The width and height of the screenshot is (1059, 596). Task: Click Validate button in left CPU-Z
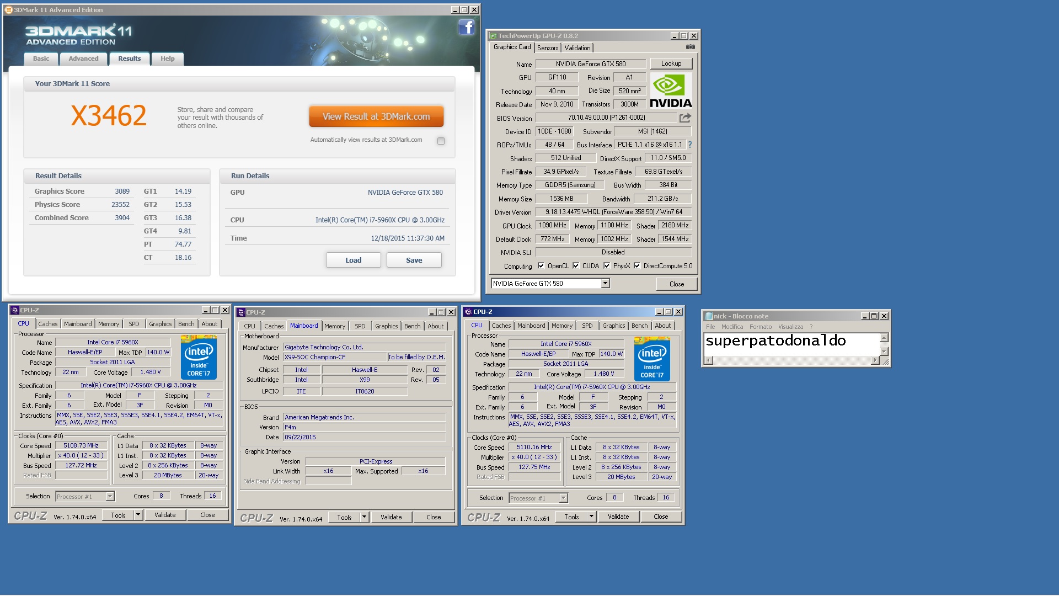click(165, 515)
